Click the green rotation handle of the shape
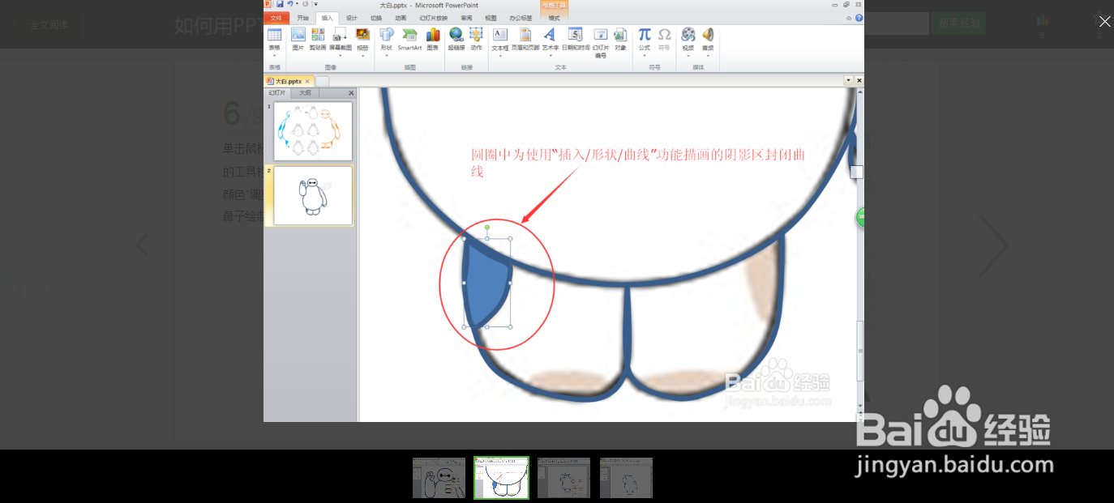 click(x=486, y=228)
